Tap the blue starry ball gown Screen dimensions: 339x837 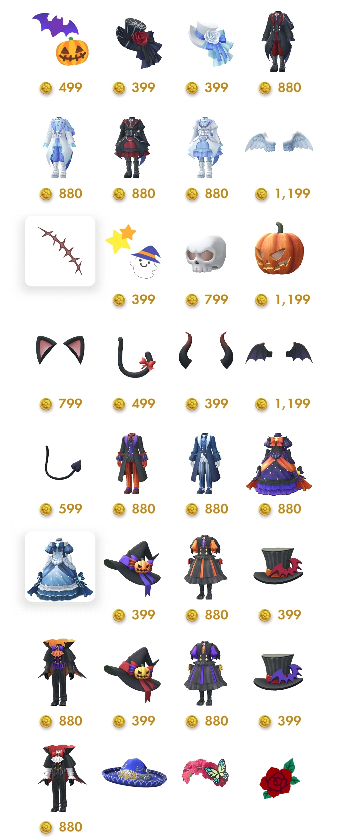click(60, 567)
